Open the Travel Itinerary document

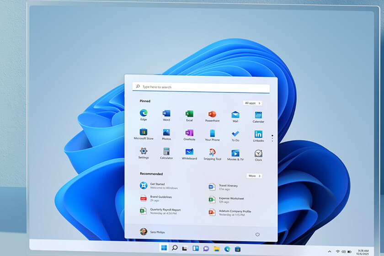tap(227, 187)
